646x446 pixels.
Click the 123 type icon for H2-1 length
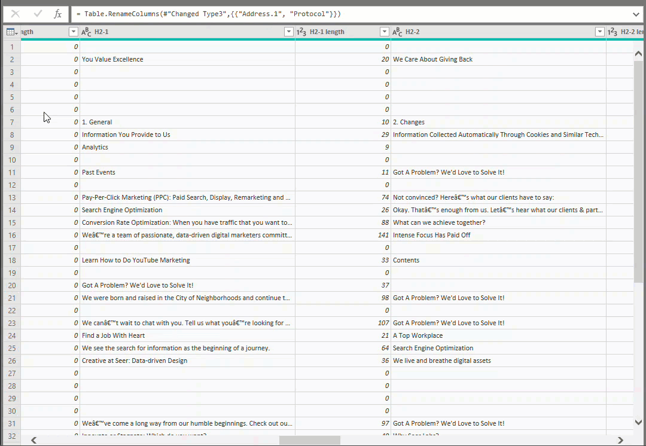[302, 32]
